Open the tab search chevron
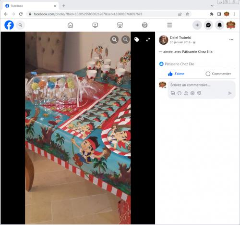Image resolution: width=240 pixels, height=225 pixels. pyautogui.click(x=212, y=6)
